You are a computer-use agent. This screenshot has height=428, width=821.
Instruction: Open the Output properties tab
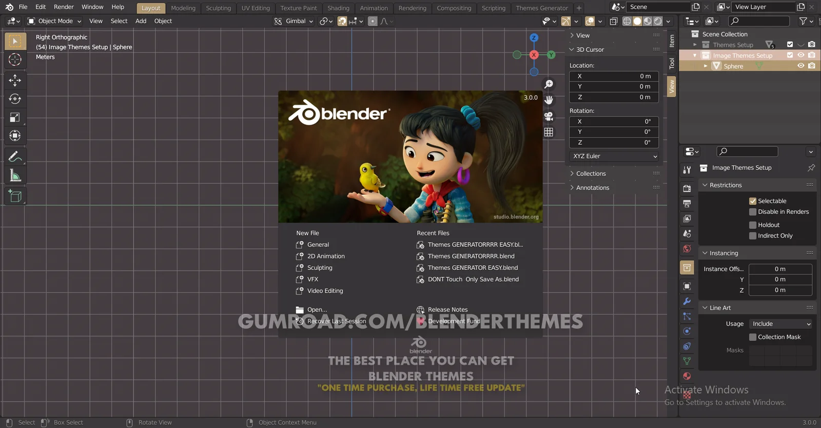point(687,203)
